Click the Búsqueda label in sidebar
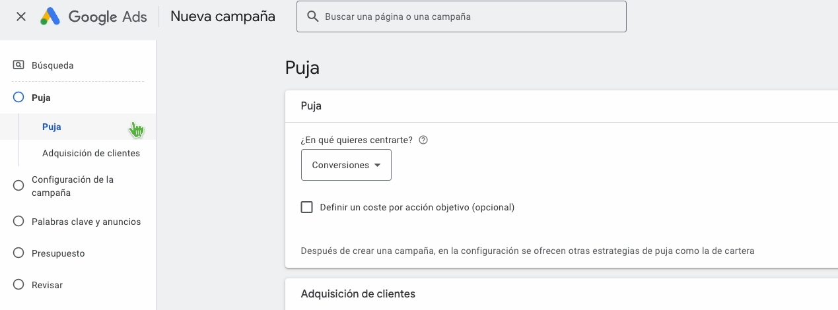The height and width of the screenshot is (310, 838). pyautogui.click(x=53, y=65)
